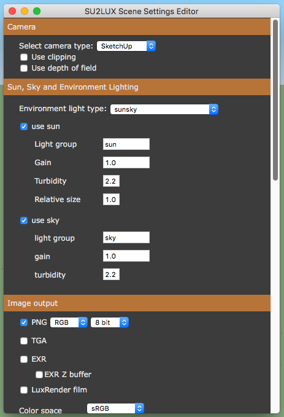Uncheck the PNG output checkbox

(x=24, y=322)
